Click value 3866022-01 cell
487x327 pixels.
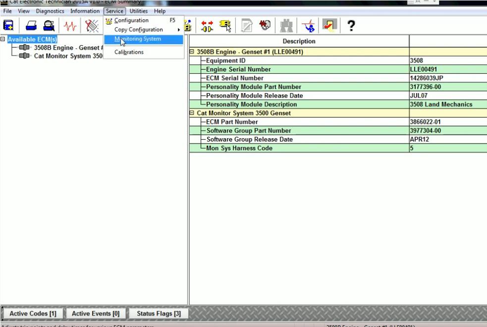448,122
